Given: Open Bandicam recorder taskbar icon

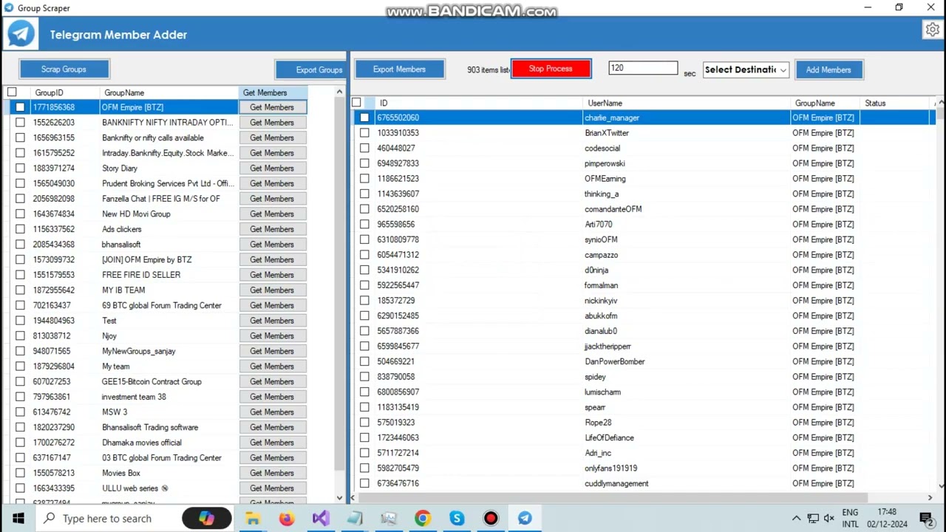Looking at the screenshot, I should 491,518.
